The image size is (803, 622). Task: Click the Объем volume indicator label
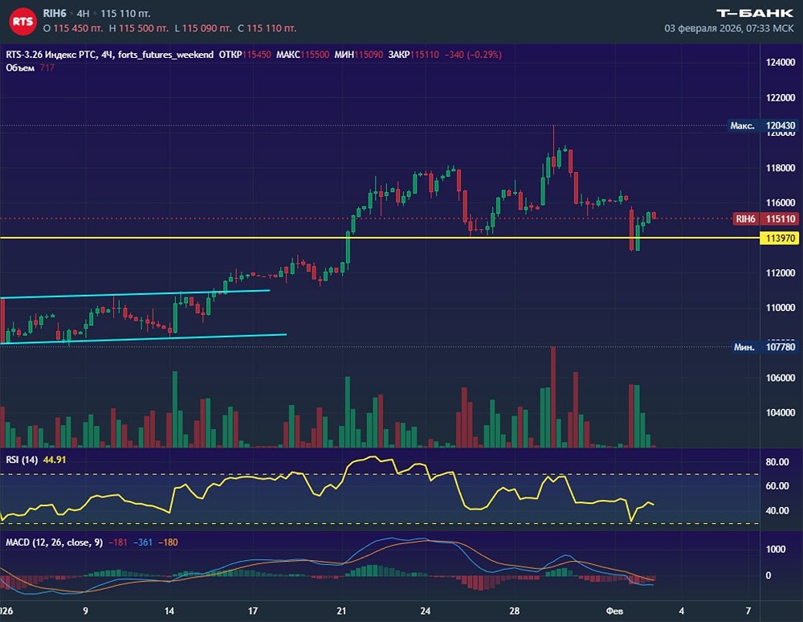[20, 68]
